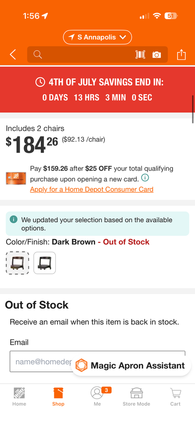Switch to Store Mode tab
Image resolution: width=195 pixels, height=424 pixels.
click(x=136, y=397)
